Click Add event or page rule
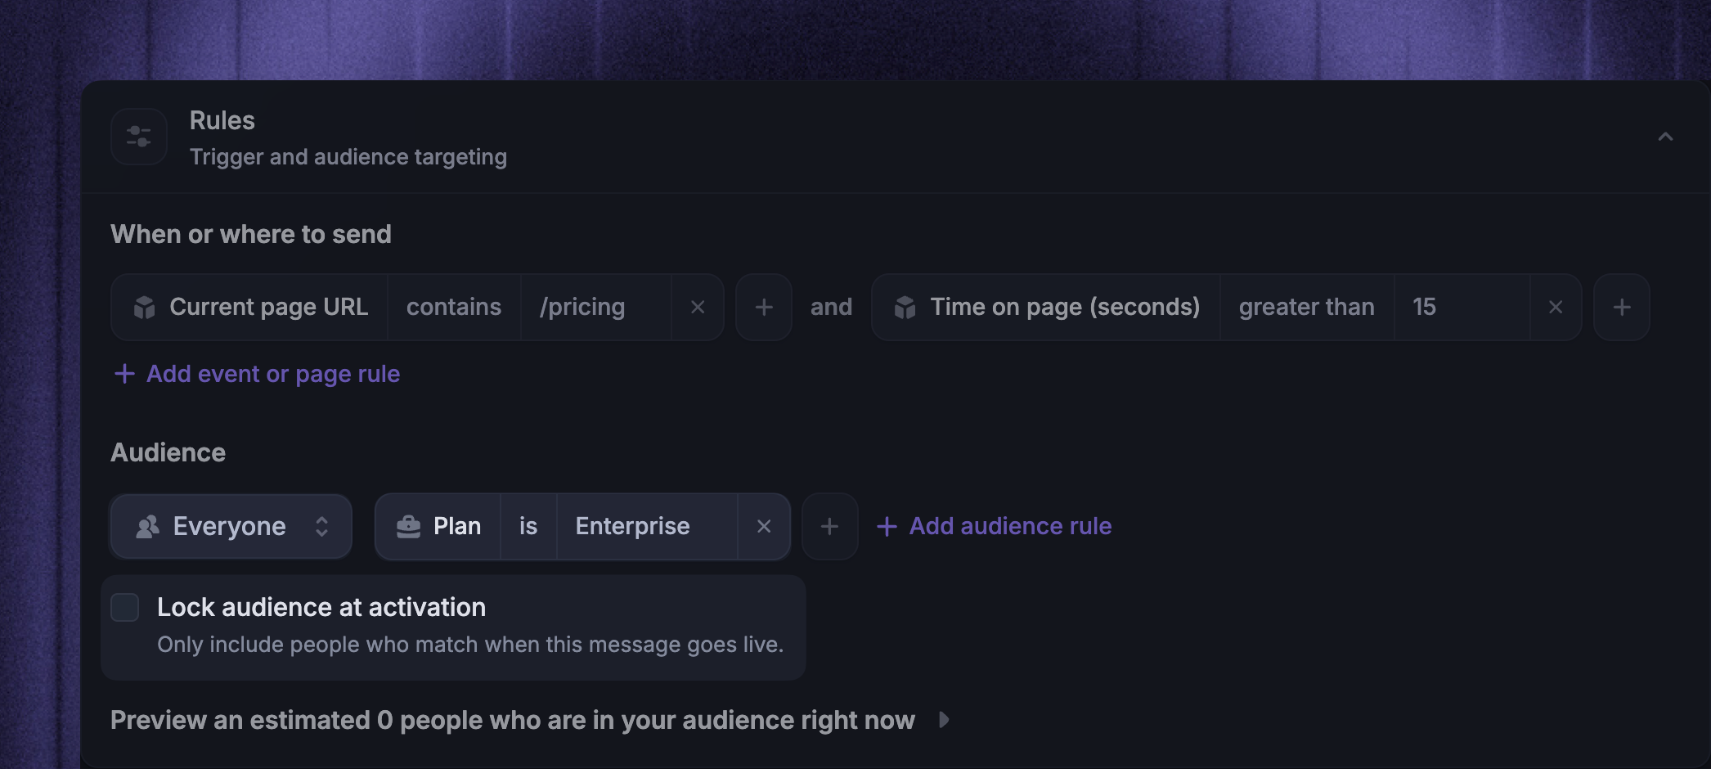 (257, 374)
